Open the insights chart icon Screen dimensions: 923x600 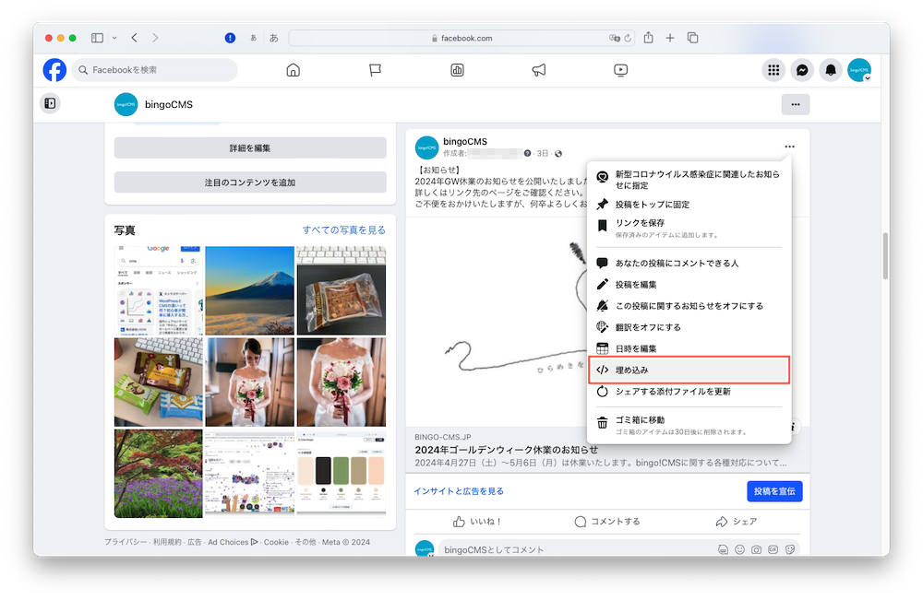[458, 70]
